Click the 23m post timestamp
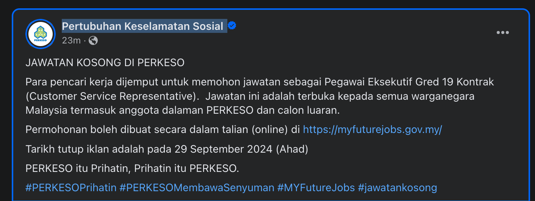 pos(71,40)
